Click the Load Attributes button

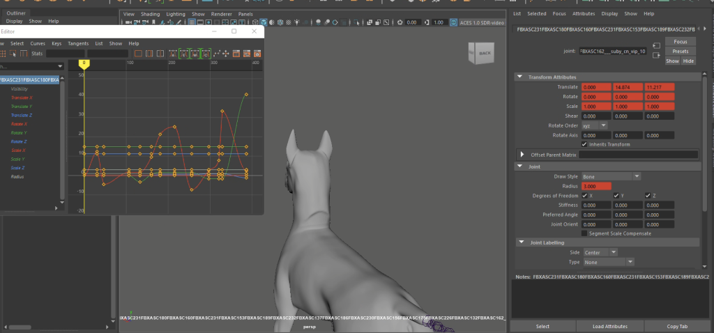pyautogui.click(x=610, y=326)
